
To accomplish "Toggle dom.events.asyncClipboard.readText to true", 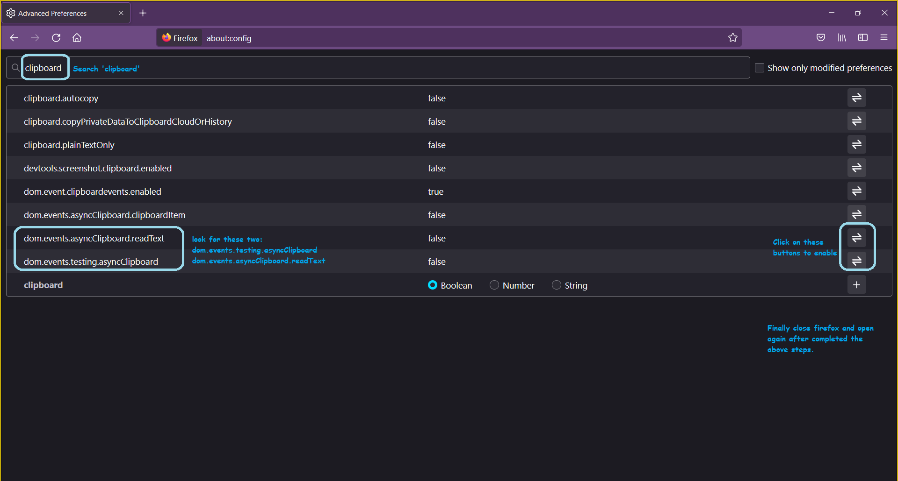I will [x=857, y=238].
